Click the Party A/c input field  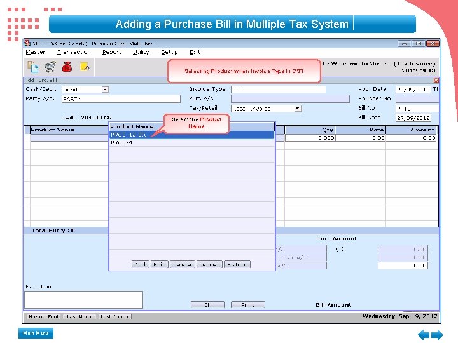click(x=121, y=99)
